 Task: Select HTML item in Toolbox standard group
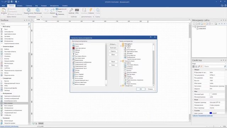pyautogui.click(x=6, y=86)
